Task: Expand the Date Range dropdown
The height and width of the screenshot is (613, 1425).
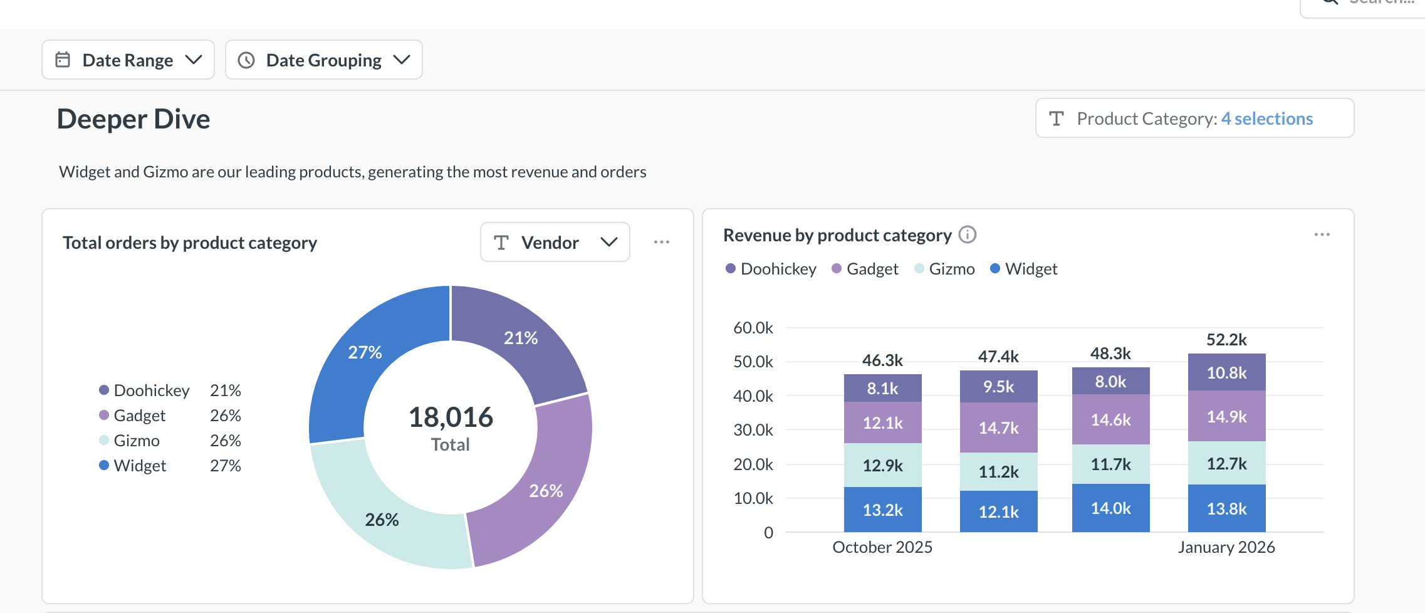Action: click(x=194, y=60)
